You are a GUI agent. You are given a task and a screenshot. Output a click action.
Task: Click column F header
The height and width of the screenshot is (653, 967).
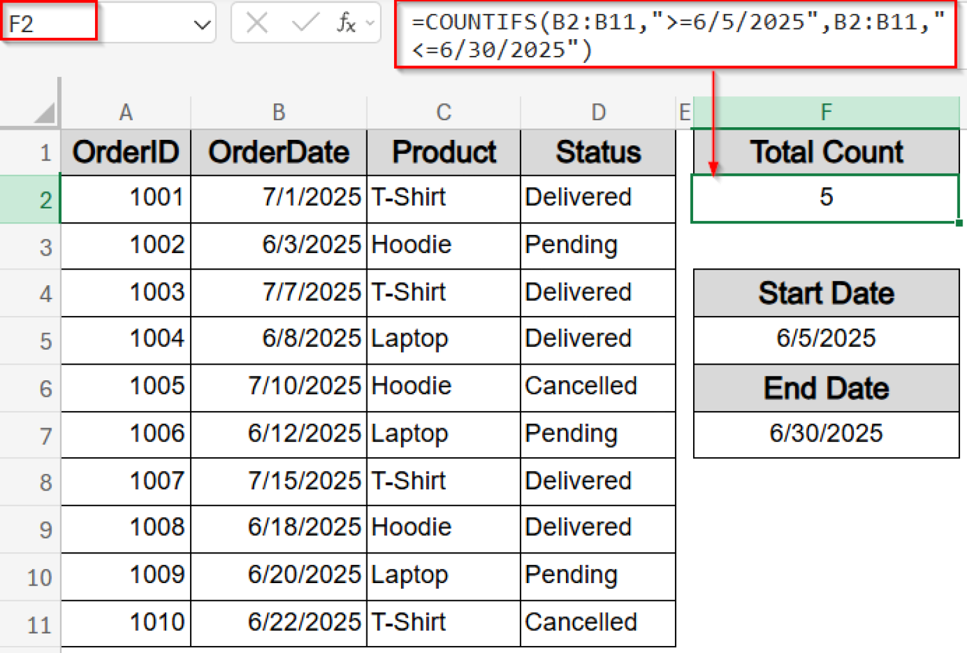tap(825, 112)
